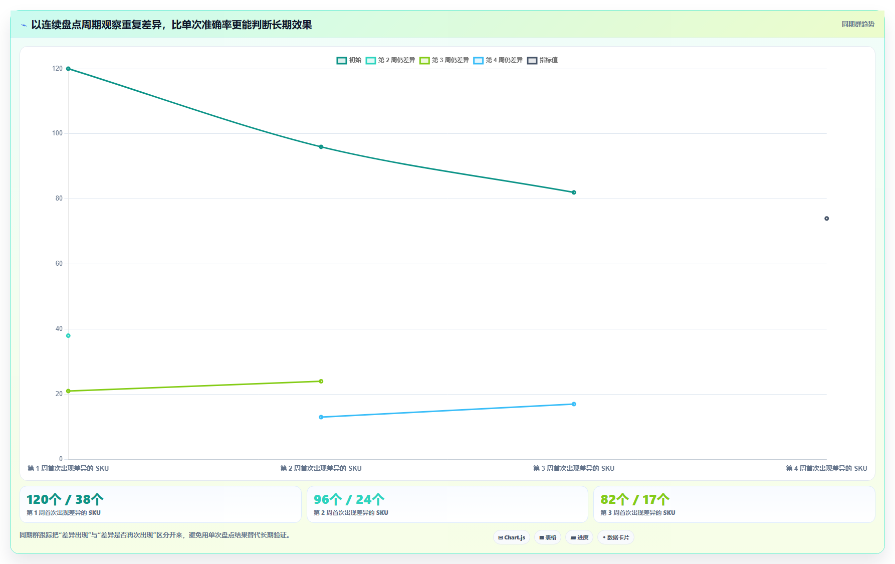Click the blue point at 13 on week 2

tap(321, 417)
